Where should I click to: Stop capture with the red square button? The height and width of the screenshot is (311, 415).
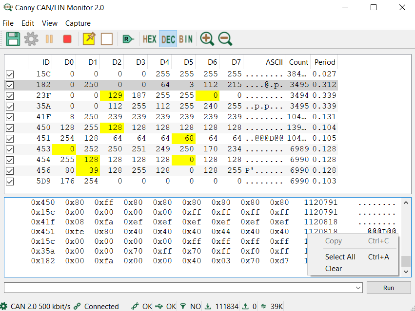[x=67, y=39]
